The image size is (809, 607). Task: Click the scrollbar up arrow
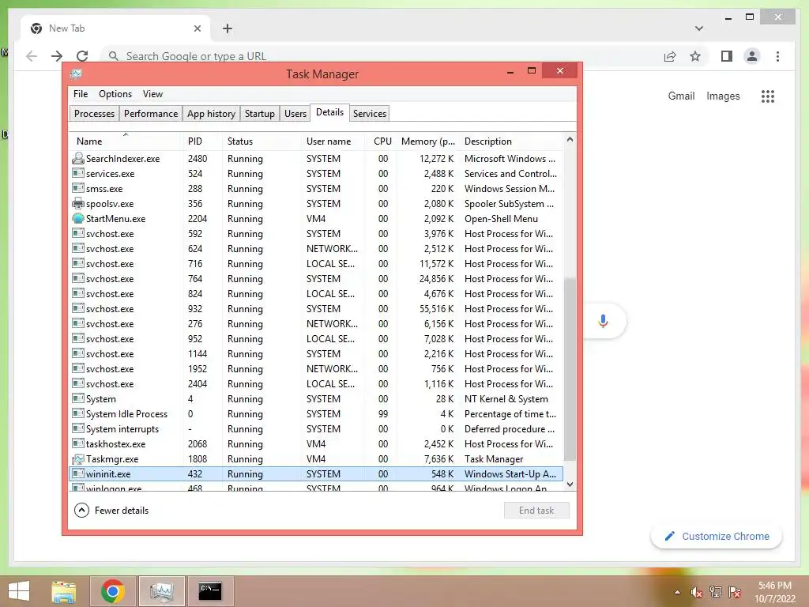tap(570, 139)
